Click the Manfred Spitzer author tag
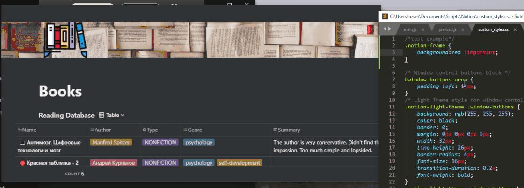Screen dimensions: 524x188 [111, 143]
